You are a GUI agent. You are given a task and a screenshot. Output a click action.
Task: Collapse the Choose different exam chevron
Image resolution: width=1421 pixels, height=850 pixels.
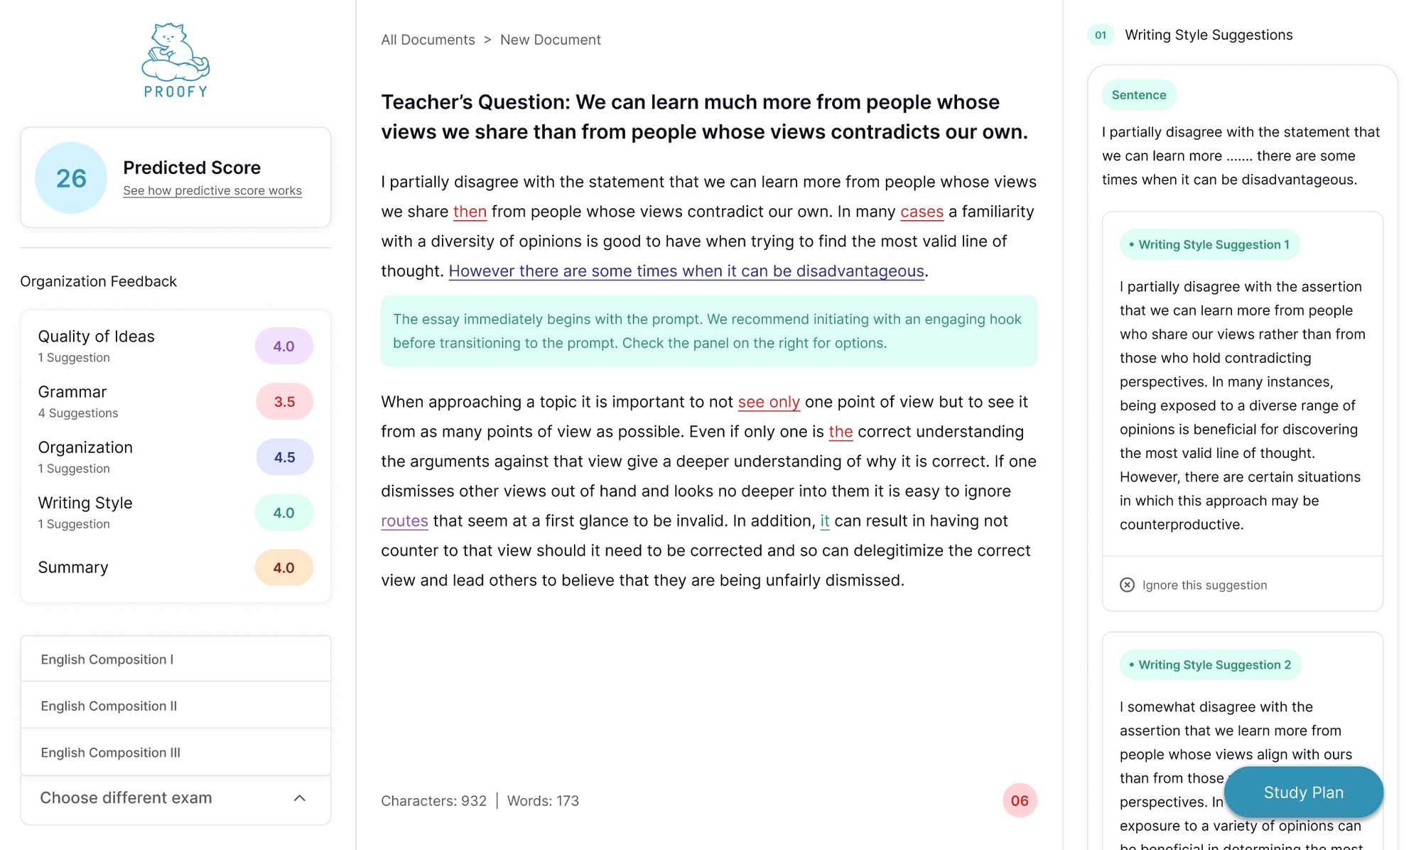click(300, 798)
